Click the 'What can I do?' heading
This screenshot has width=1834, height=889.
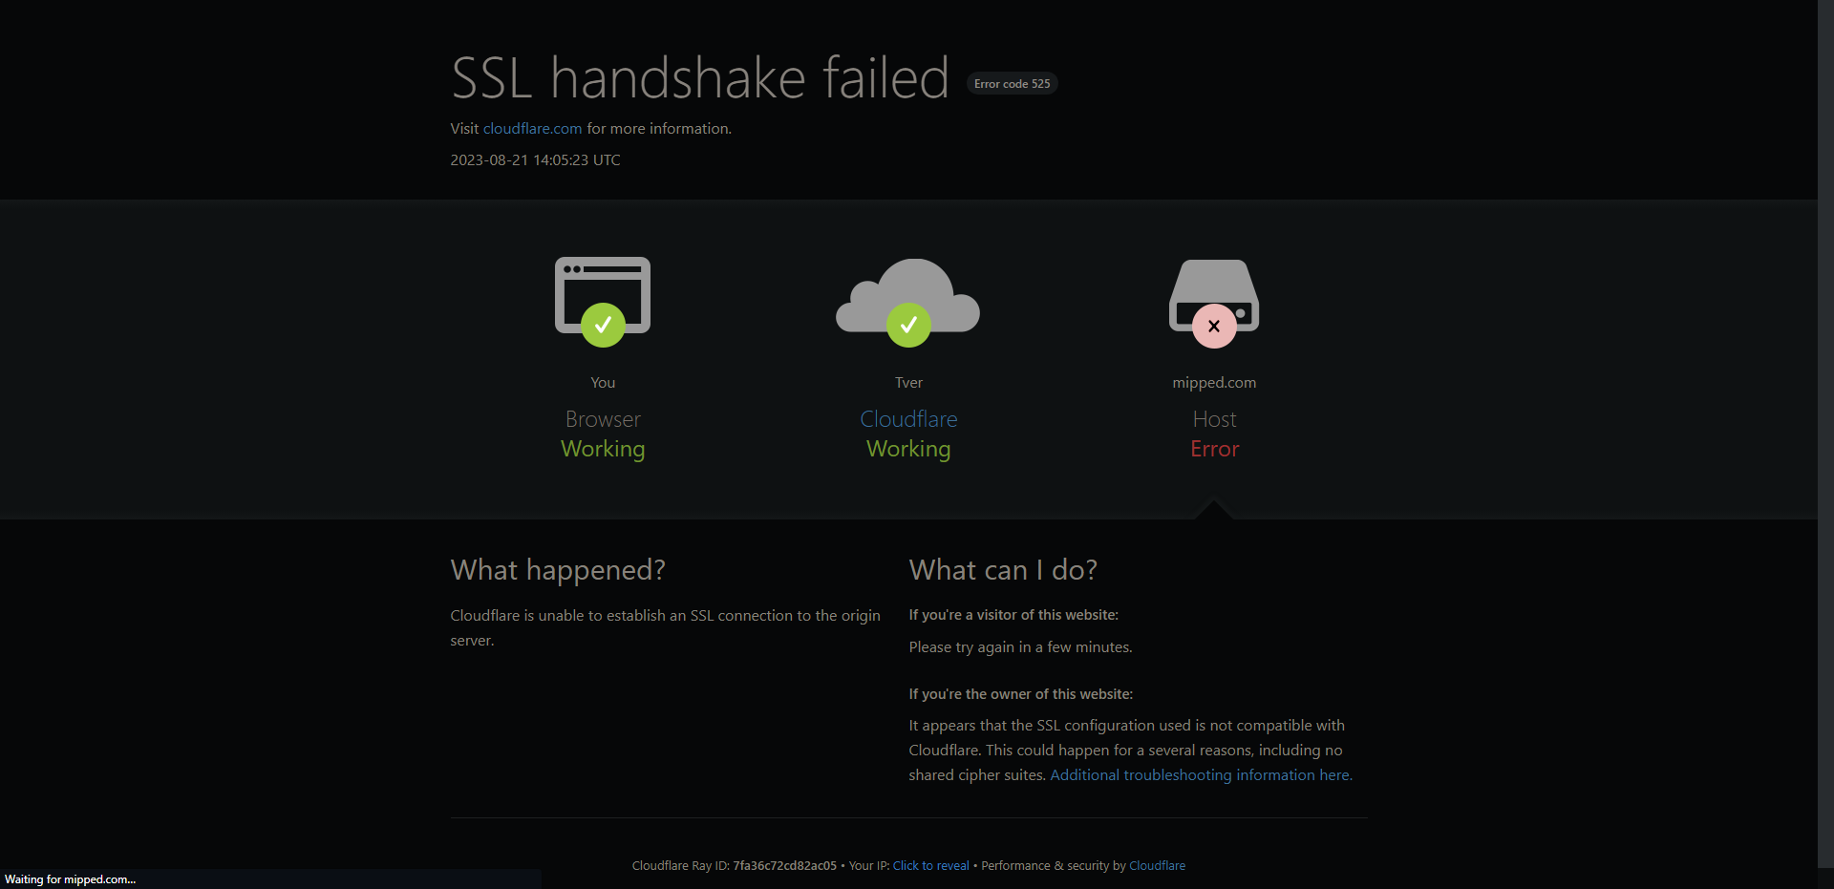click(1003, 570)
